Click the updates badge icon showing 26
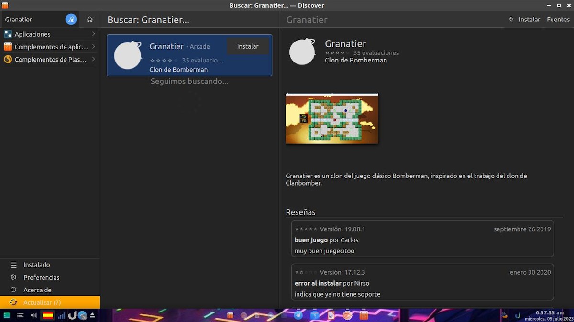The height and width of the screenshot is (322, 574). 82,315
